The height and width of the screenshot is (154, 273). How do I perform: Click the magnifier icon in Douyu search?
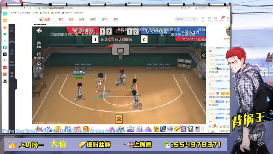195,19
